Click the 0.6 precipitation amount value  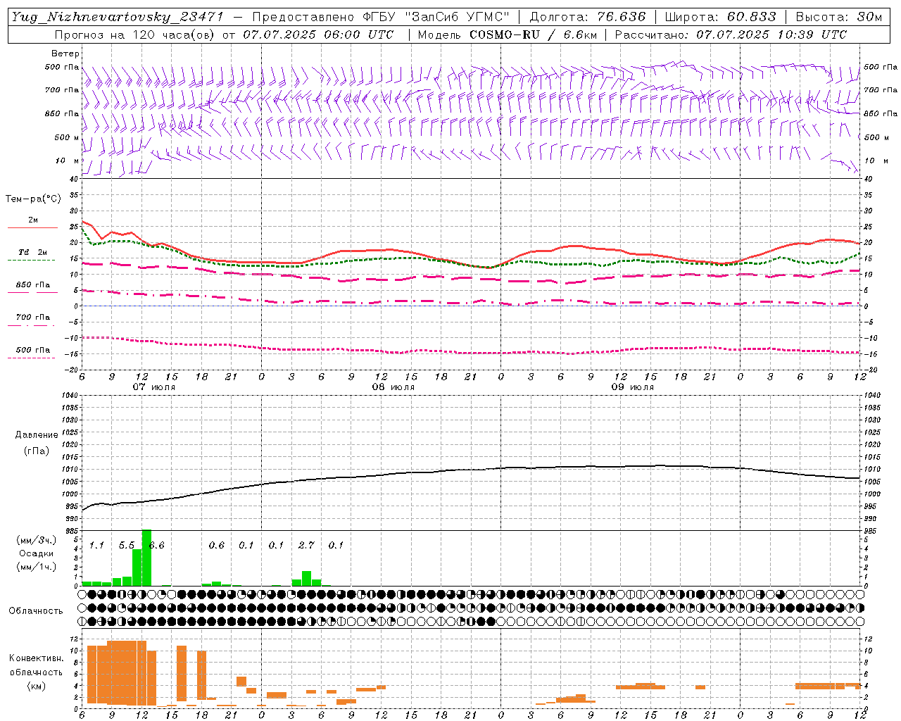pyautogui.click(x=217, y=545)
